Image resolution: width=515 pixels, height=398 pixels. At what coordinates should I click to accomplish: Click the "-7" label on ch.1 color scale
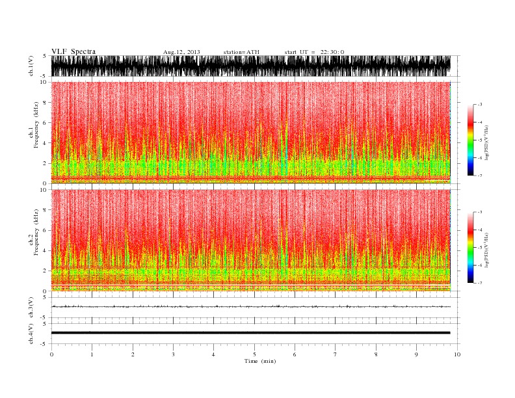tap(479, 176)
